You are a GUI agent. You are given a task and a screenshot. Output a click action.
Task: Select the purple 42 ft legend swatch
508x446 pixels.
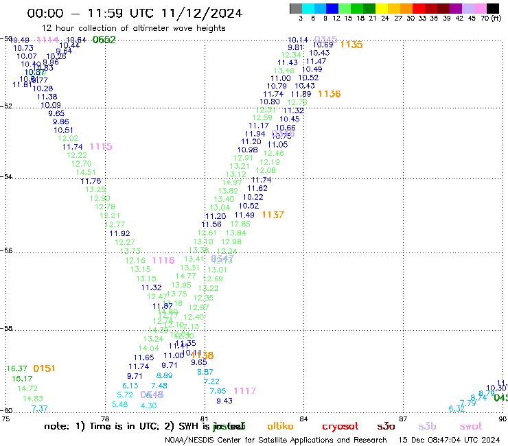[455, 8]
